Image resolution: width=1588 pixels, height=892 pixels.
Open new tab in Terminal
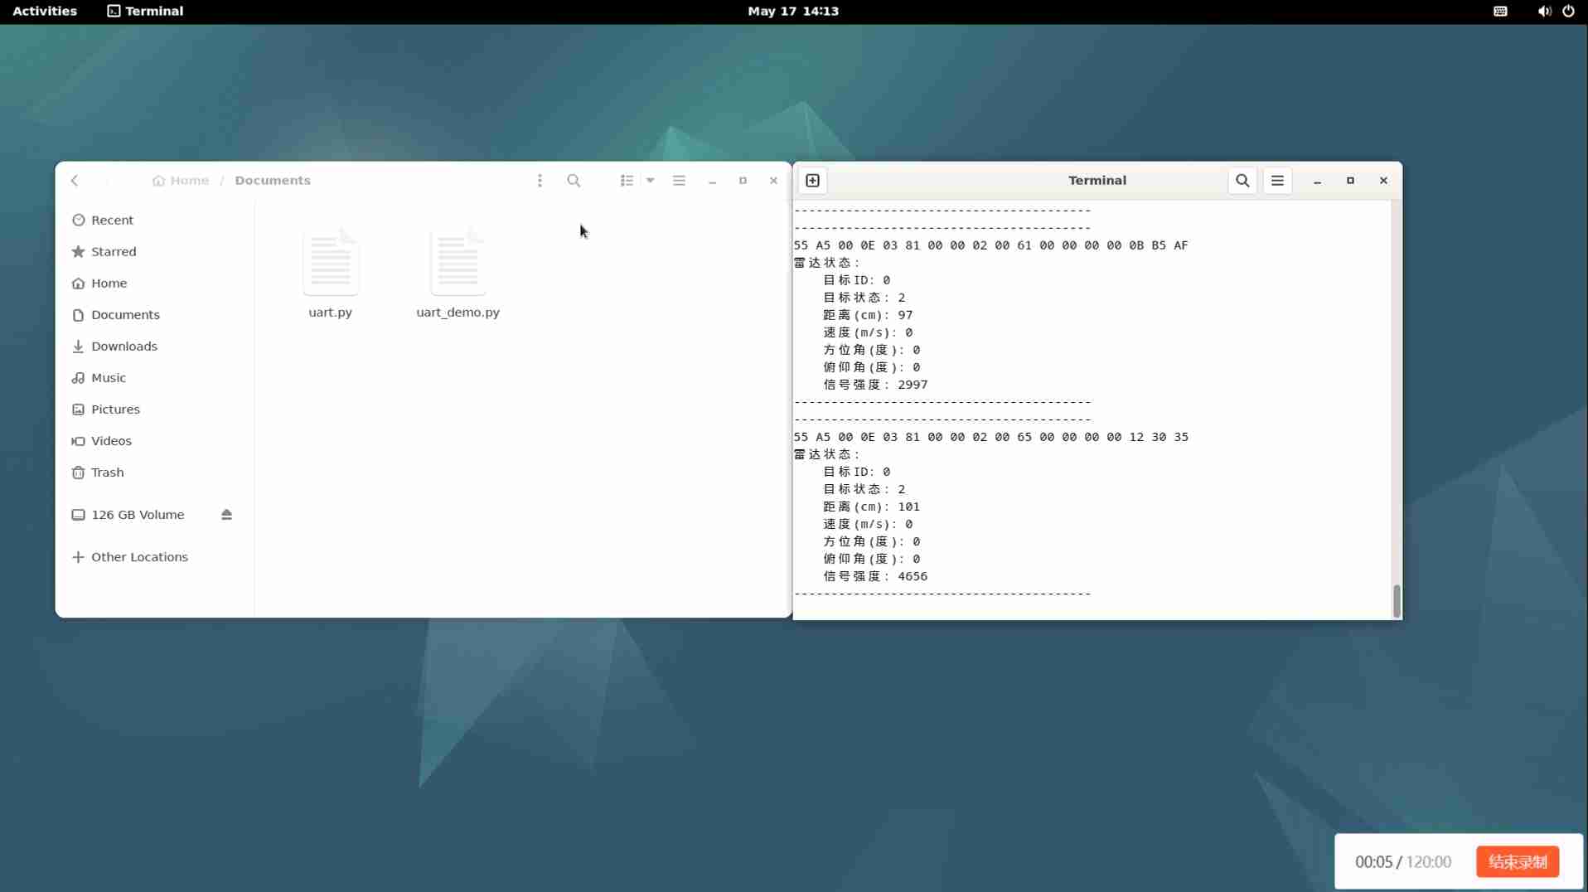pos(812,181)
